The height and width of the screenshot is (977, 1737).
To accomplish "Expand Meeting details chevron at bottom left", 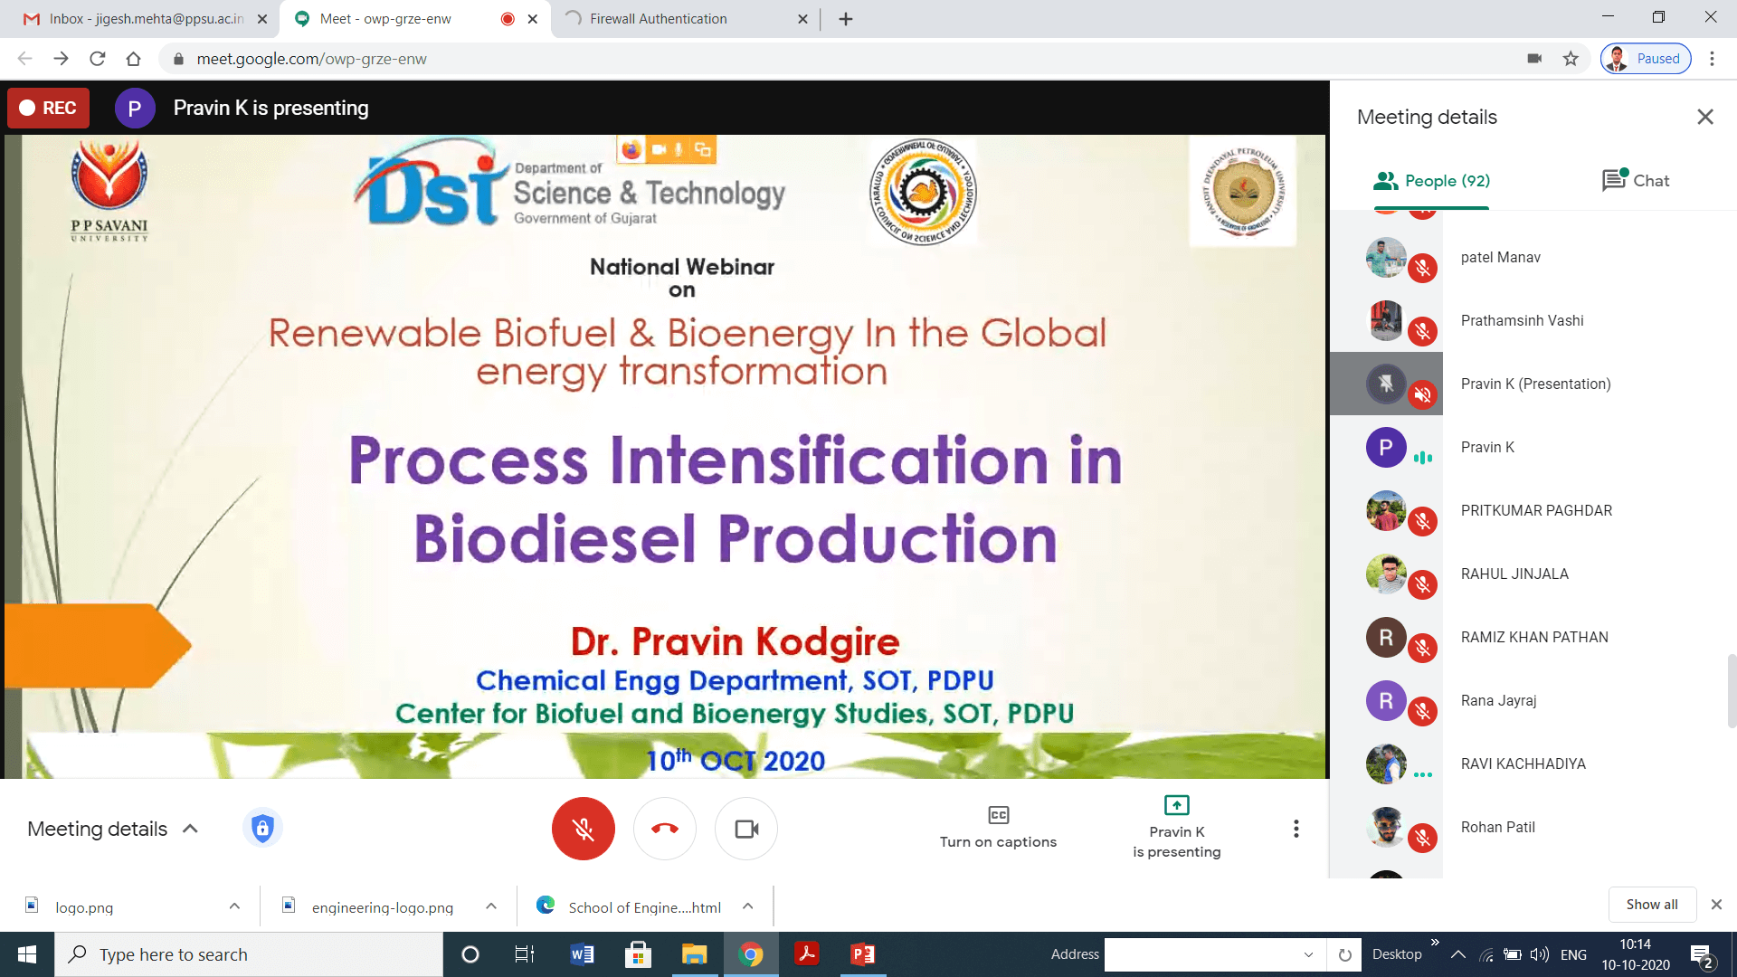I will pyautogui.click(x=190, y=829).
